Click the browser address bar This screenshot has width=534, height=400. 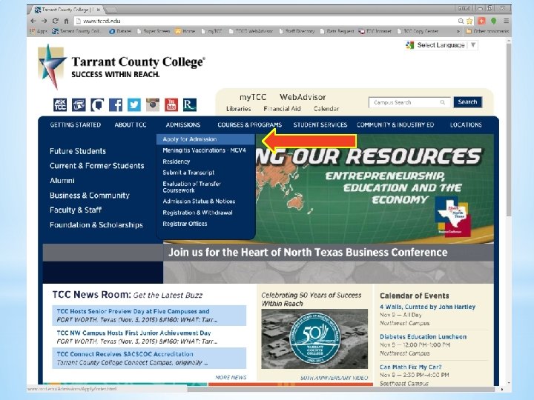tap(266, 21)
